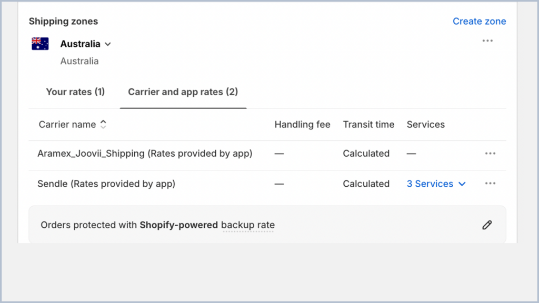Open the actions menu for Aramex_Joovii_Shipping
Screen dimensions: 539x303
point(490,153)
